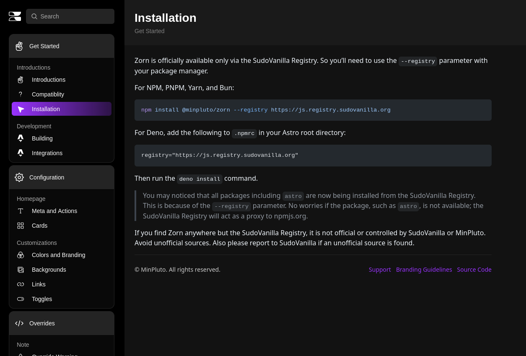526x356 pixels.
Task: Click the Backgrounds image icon
Action: [21, 270]
